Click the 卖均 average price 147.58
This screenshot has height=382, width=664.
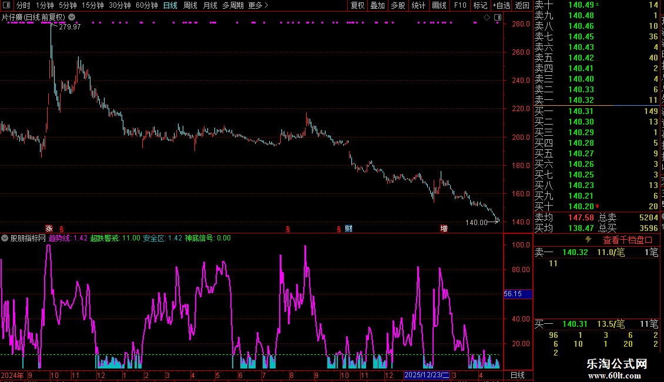pos(581,217)
